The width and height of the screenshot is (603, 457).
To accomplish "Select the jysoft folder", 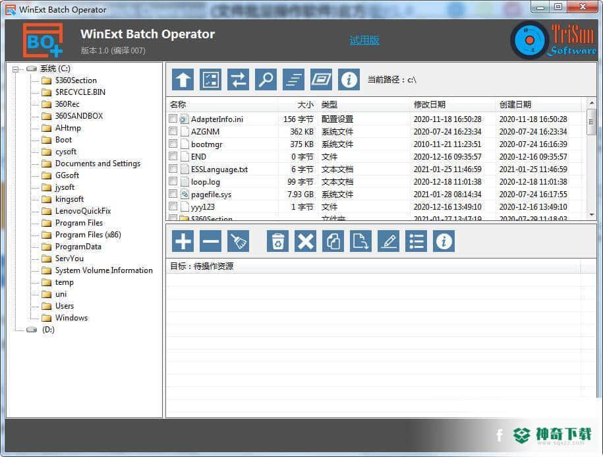I will coord(65,187).
